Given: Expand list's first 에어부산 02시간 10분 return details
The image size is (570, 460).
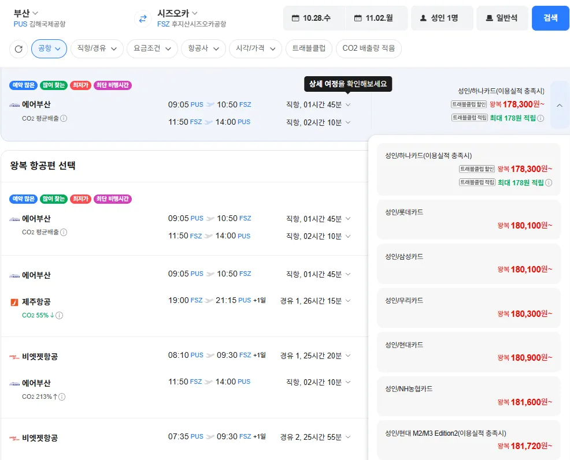Looking at the screenshot, I should 348,237.
